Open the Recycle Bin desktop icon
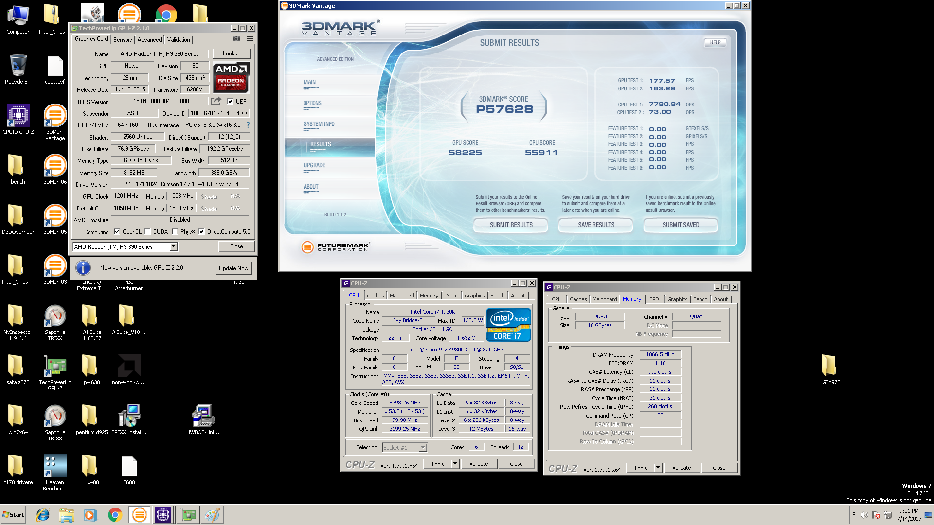Screen dimensions: 934x525 (18, 70)
